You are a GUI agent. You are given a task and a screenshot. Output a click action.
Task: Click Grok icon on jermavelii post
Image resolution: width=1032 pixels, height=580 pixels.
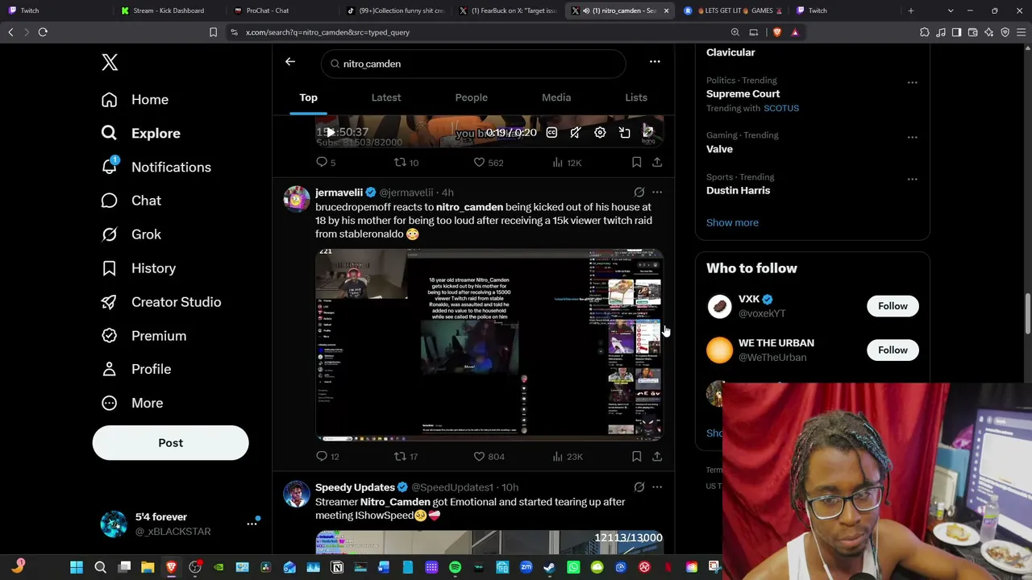pos(639,193)
